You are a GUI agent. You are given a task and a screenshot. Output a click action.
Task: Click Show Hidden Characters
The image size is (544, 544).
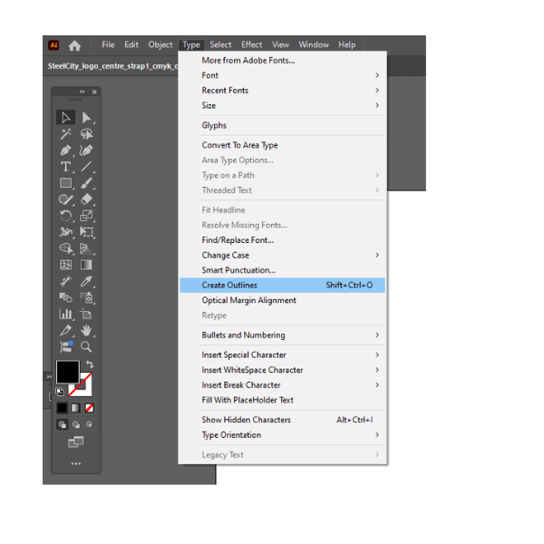point(282,420)
